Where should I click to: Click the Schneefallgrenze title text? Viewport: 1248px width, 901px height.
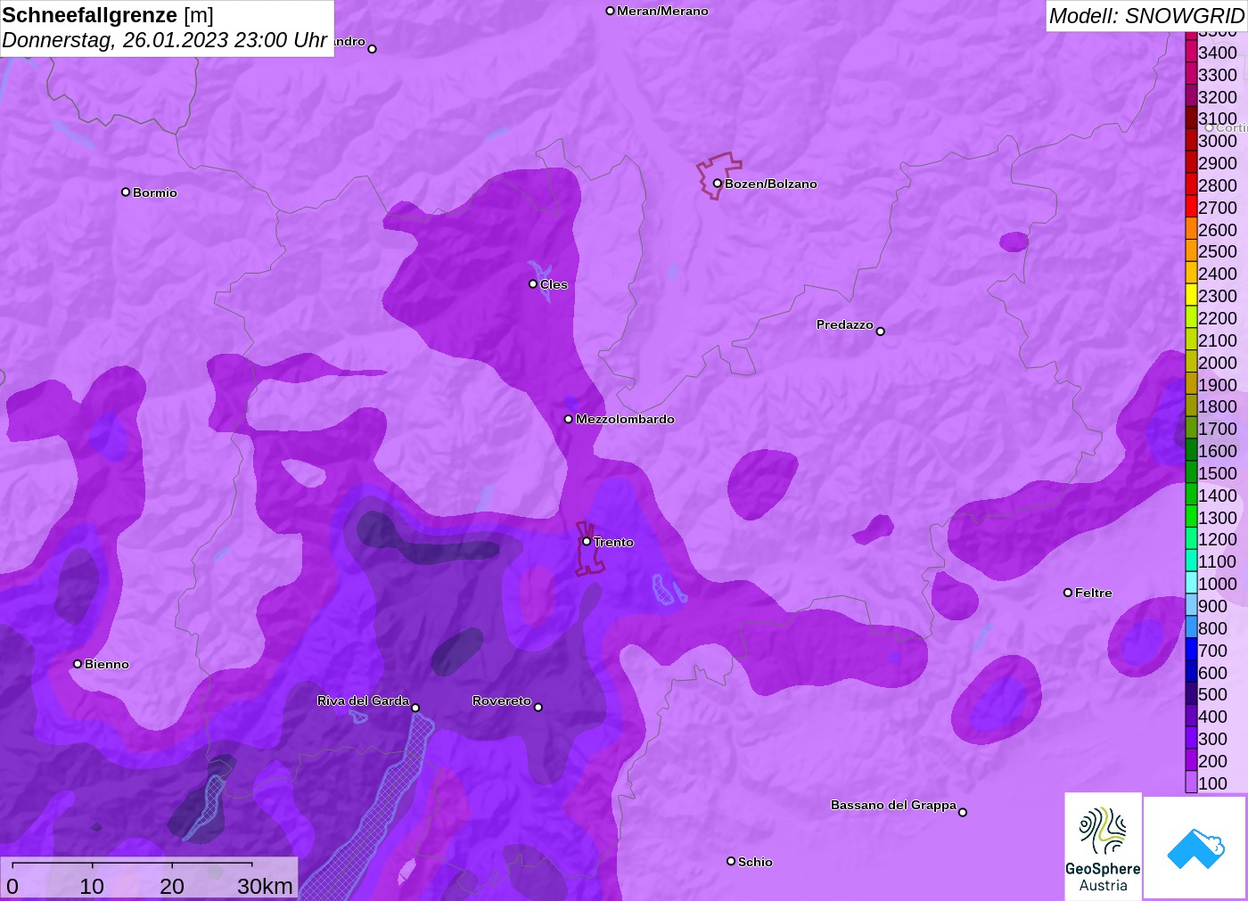(90, 15)
